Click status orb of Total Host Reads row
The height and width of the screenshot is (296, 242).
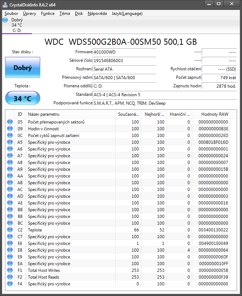(x=10, y=277)
